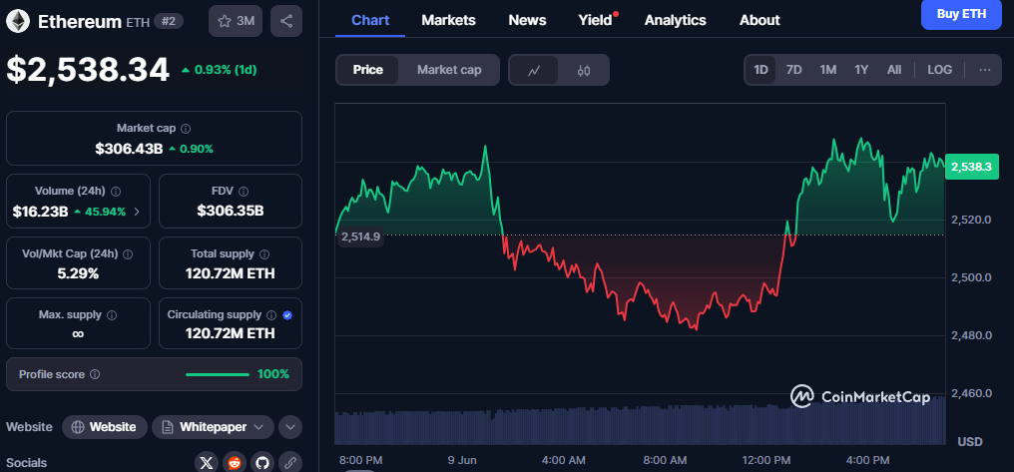Set chart range to 1Y
The image size is (1014, 472).
tap(861, 70)
